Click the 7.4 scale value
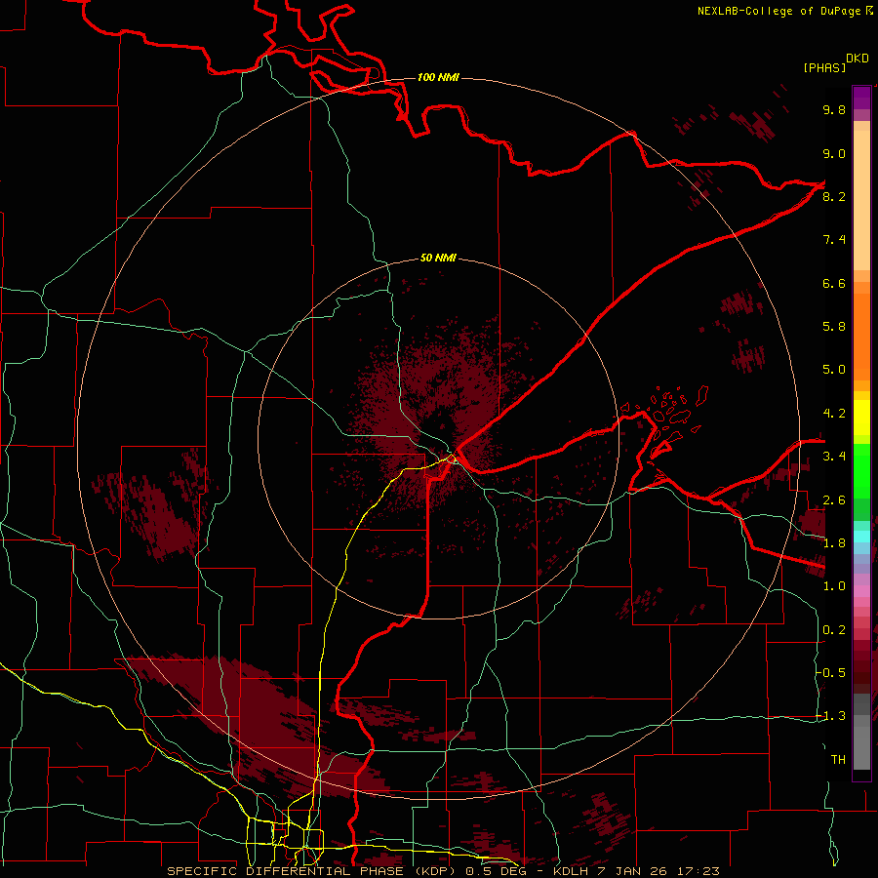 pyautogui.click(x=834, y=240)
